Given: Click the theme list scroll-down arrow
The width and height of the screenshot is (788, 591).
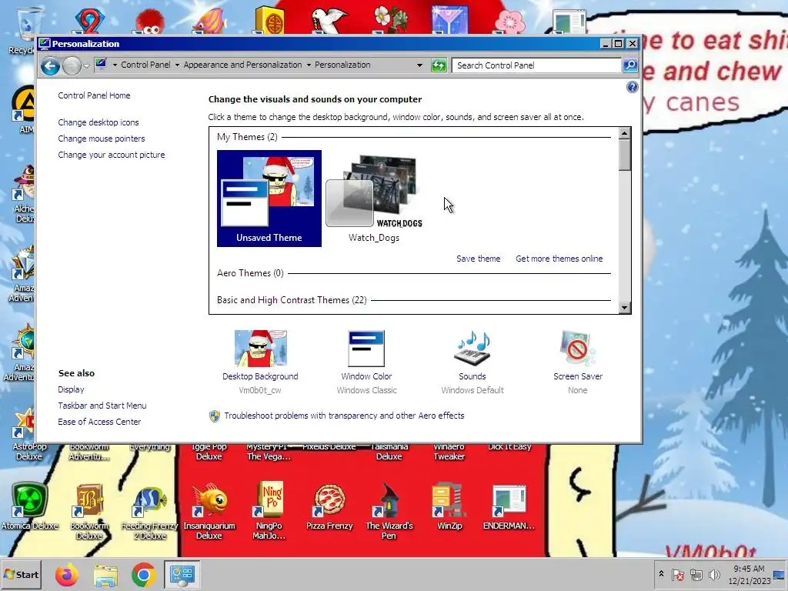Looking at the screenshot, I should tap(625, 308).
